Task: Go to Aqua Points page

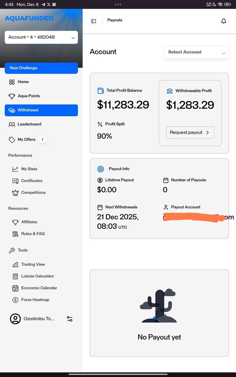Action: click(41, 96)
